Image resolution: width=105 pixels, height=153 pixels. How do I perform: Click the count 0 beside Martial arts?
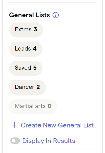[x=49, y=106]
